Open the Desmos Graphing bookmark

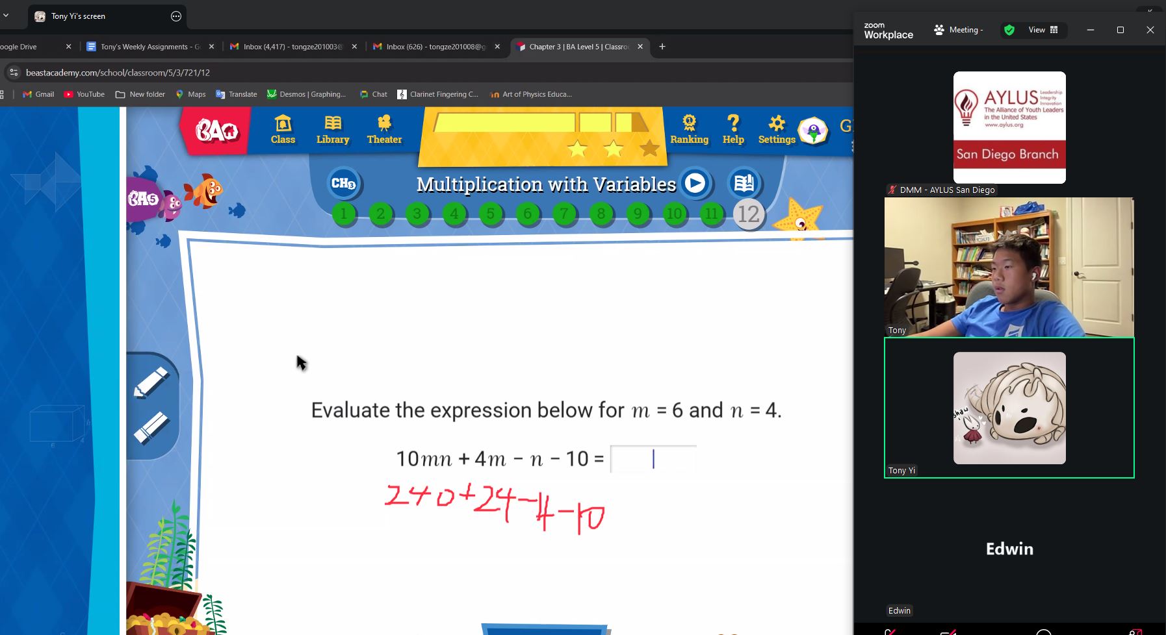click(306, 94)
